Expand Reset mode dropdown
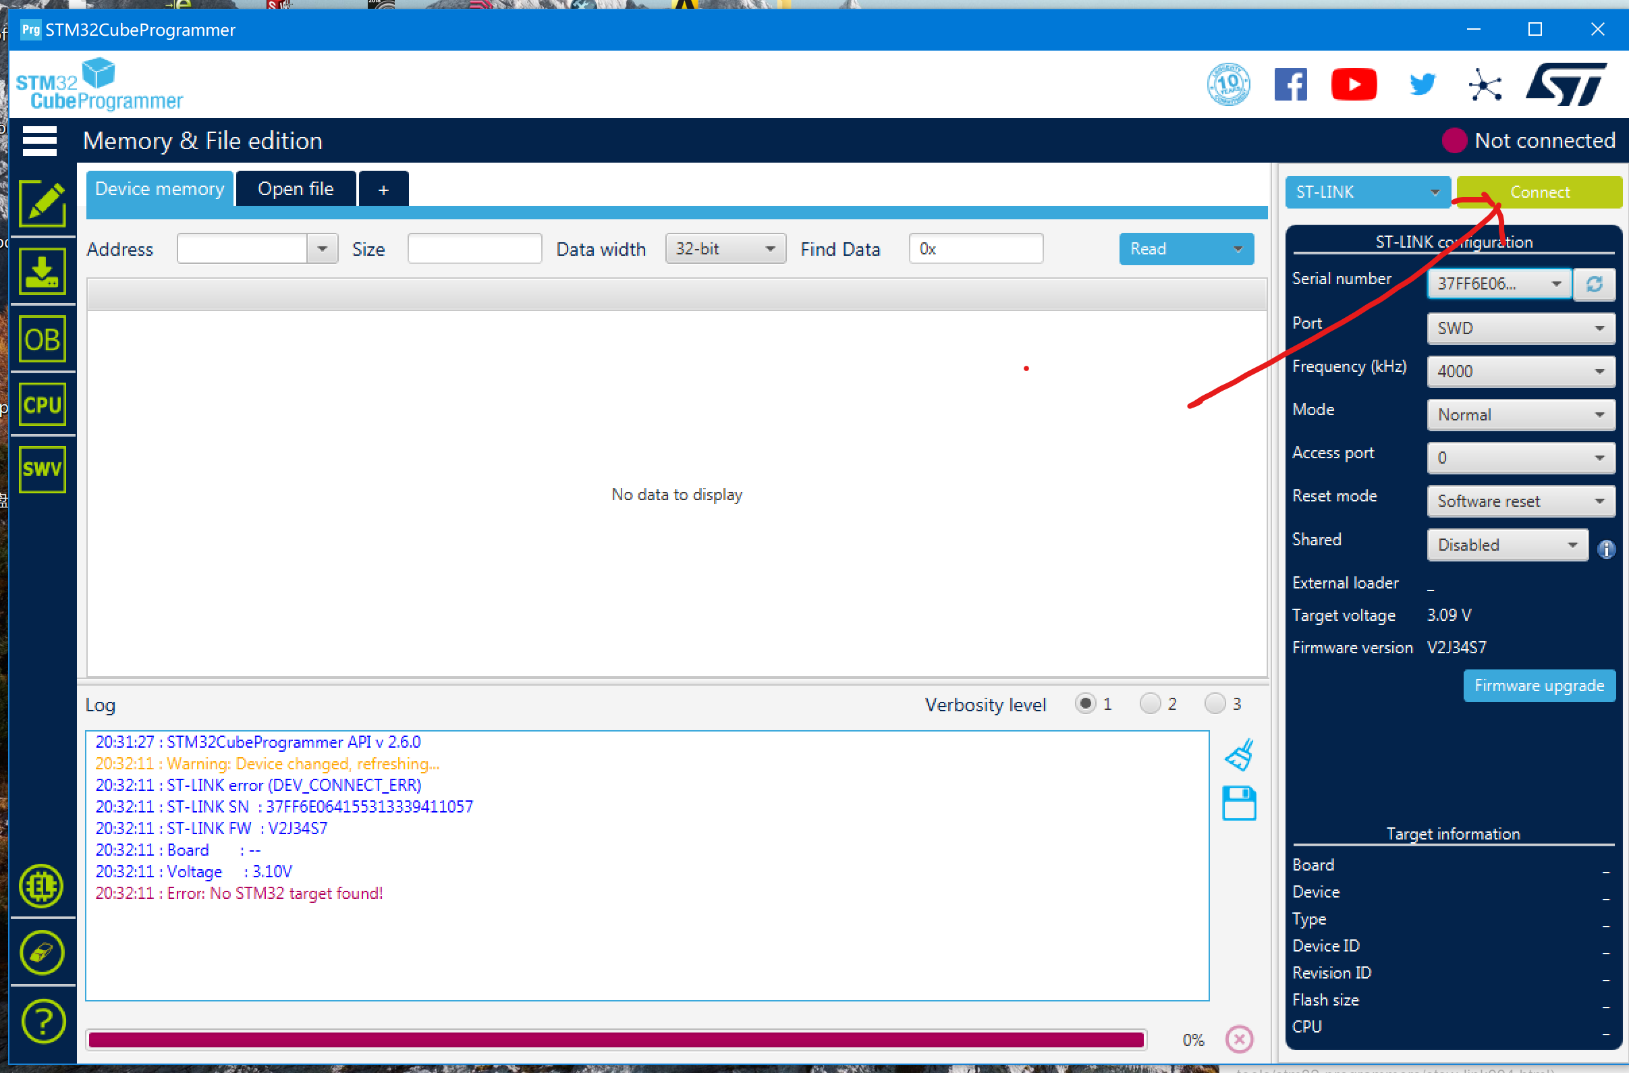 tap(1521, 501)
